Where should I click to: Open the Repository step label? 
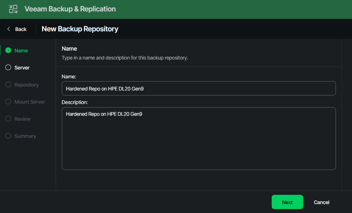(x=26, y=85)
